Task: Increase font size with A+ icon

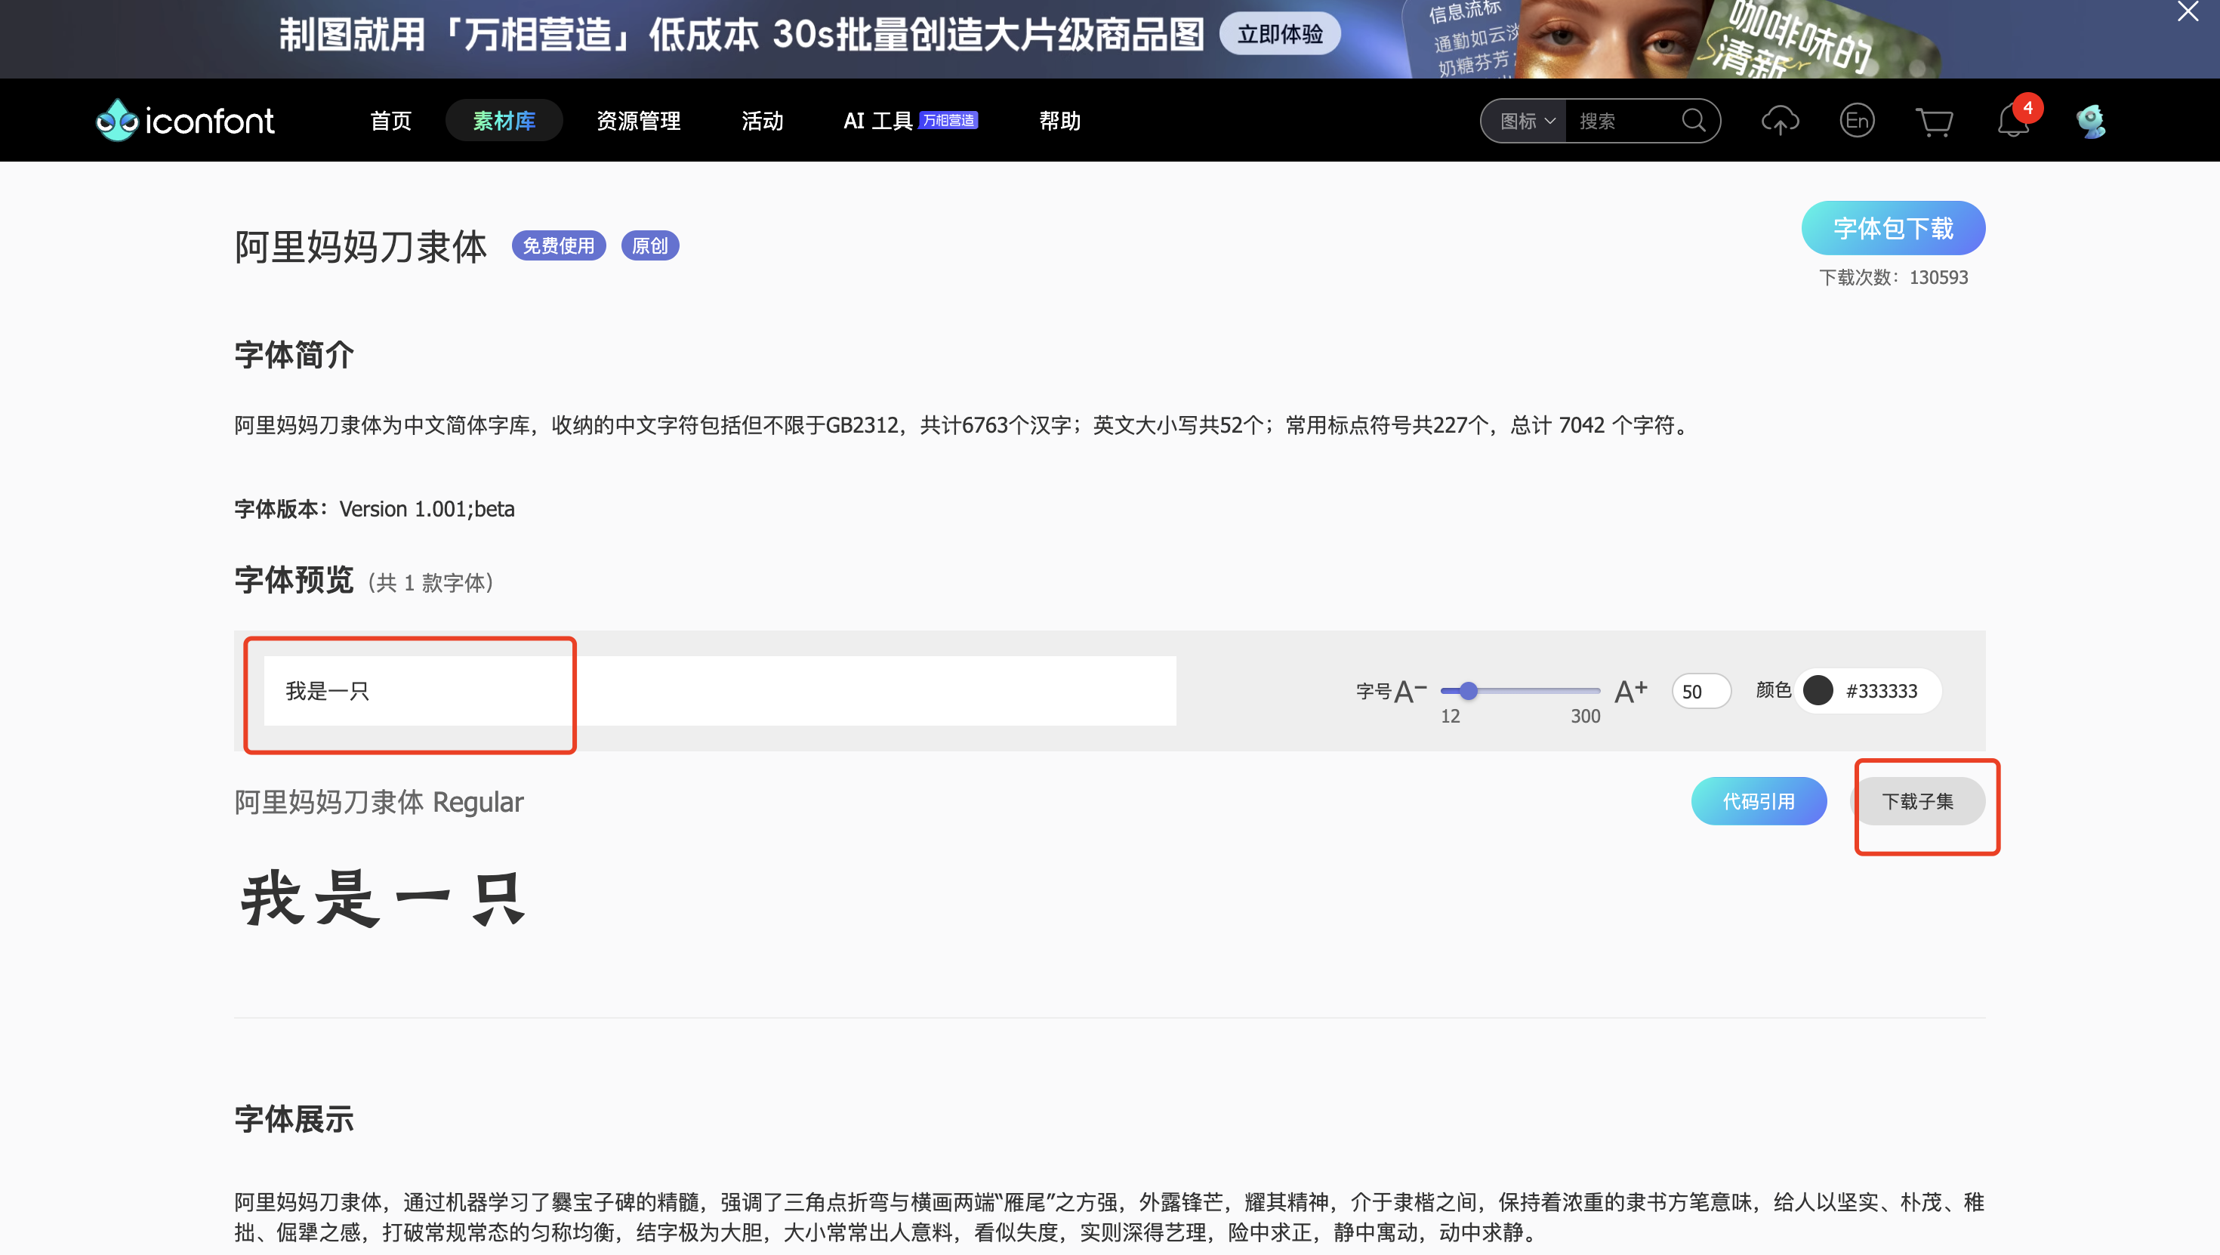Action: (1630, 690)
